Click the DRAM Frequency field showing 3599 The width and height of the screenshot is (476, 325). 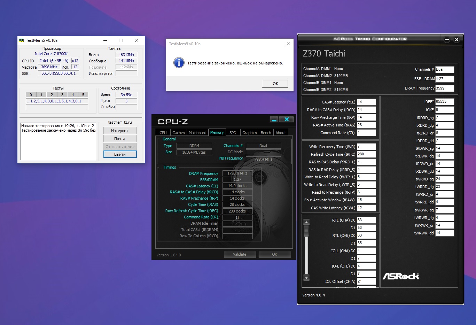point(445,88)
